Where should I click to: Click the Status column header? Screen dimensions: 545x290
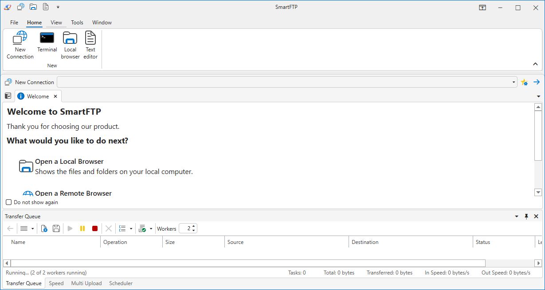pyautogui.click(x=504, y=242)
